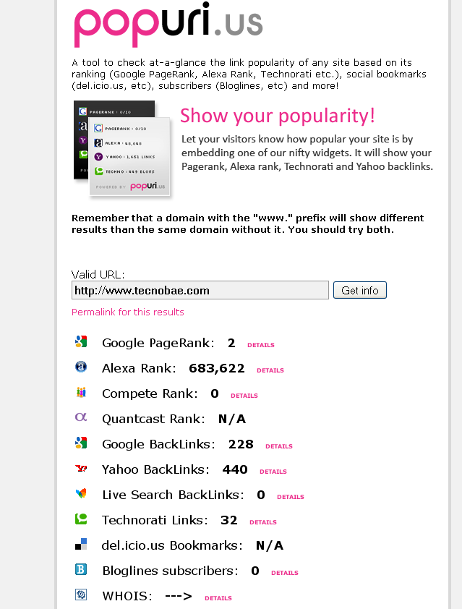Viewport: 462px width, 609px height.
Task: Click the Quantcast Rank alpha icon
Action: [x=81, y=417]
